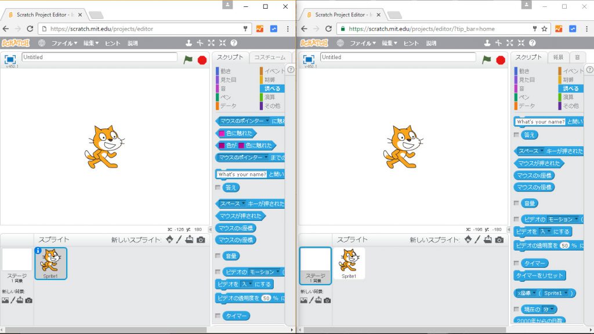Tick the タイマー checkbox in the left blocks palette
Image resolution: width=594 pixels, height=334 pixels.
(x=218, y=315)
